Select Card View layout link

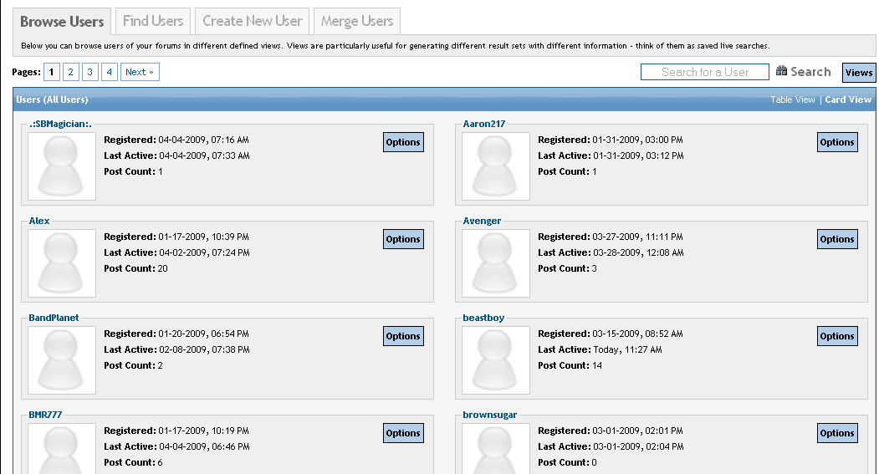tap(848, 99)
